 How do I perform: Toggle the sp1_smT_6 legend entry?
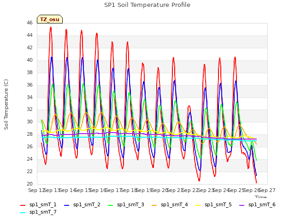tap(257, 204)
